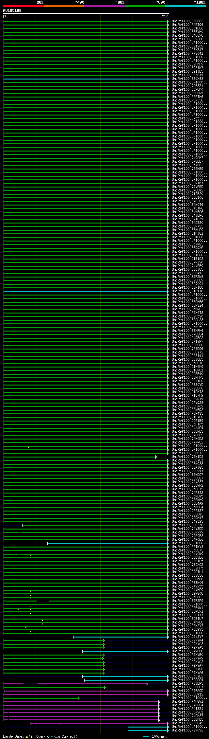The height and width of the screenshot is (739, 209).
Task: Open hit UniRef100_Q56YD2
Action: tap(187, 676)
